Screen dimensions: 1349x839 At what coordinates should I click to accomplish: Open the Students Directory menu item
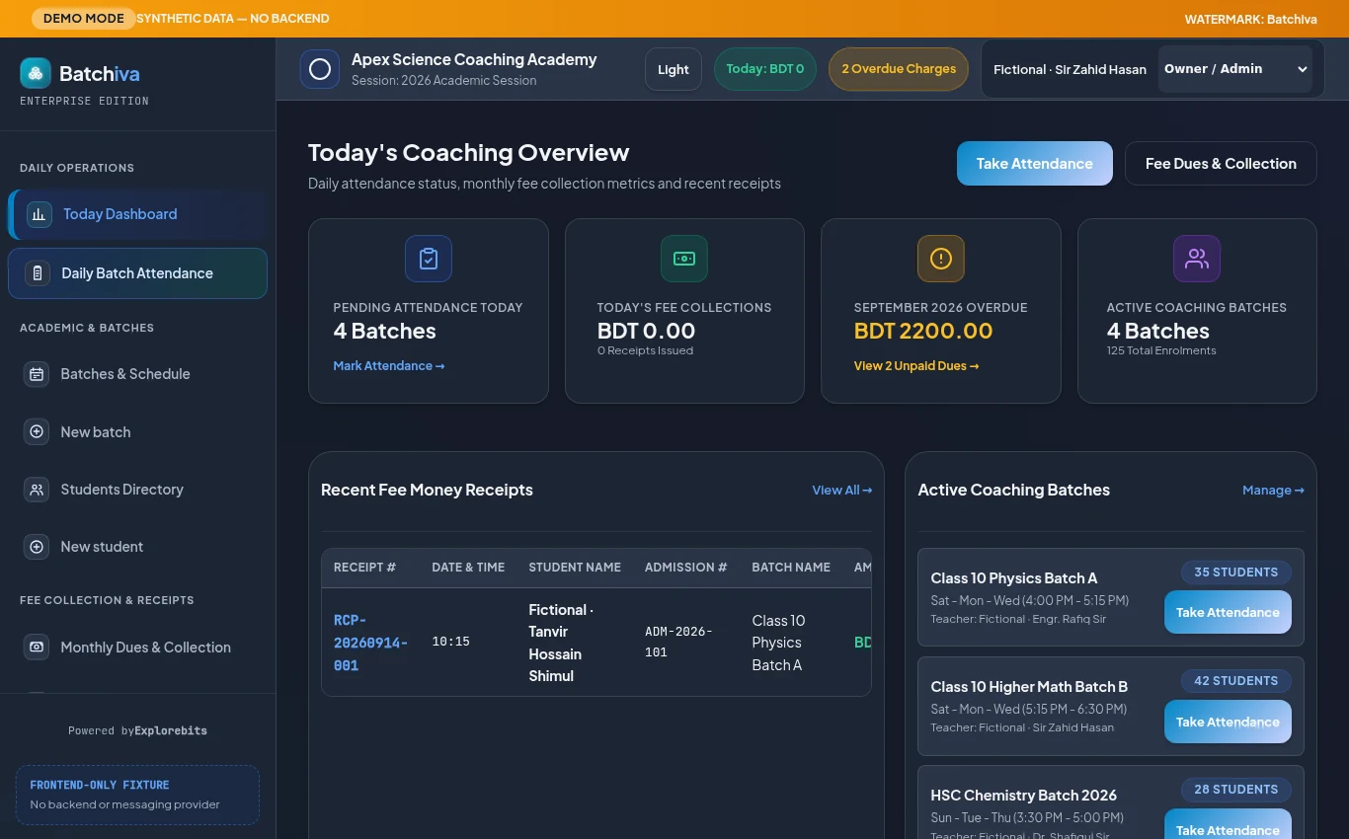137,490
